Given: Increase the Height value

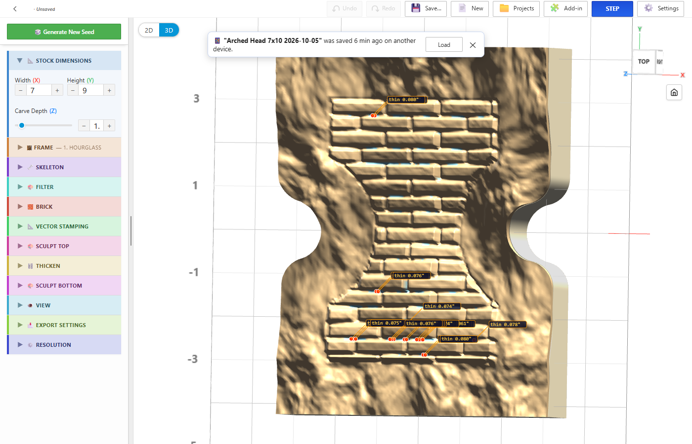Looking at the screenshot, I should (x=109, y=90).
